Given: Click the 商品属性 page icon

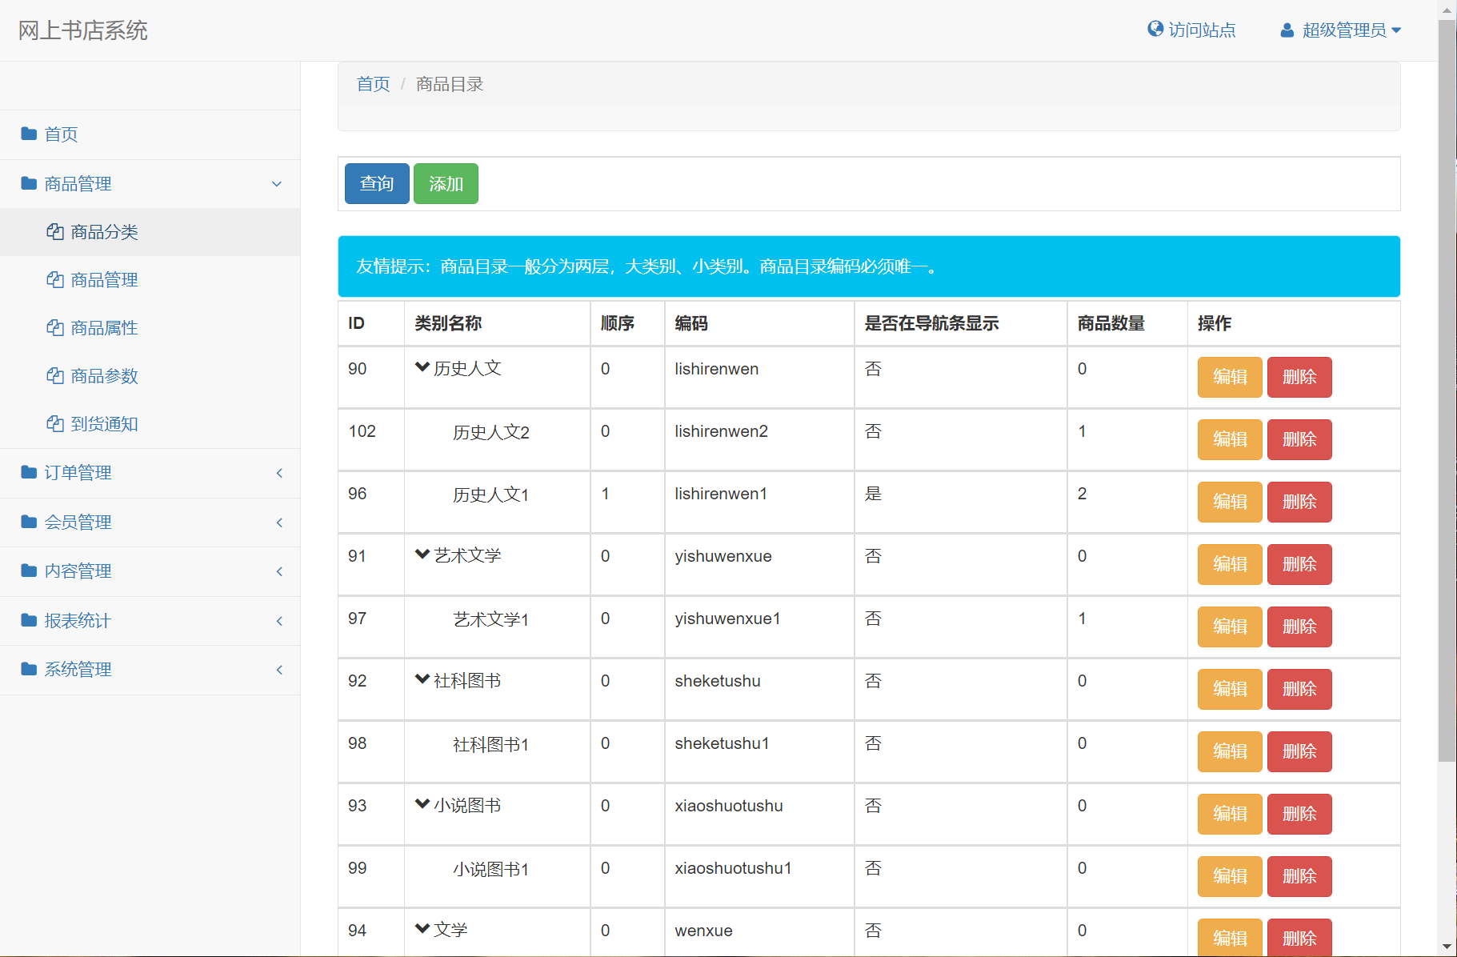Looking at the screenshot, I should tap(54, 328).
